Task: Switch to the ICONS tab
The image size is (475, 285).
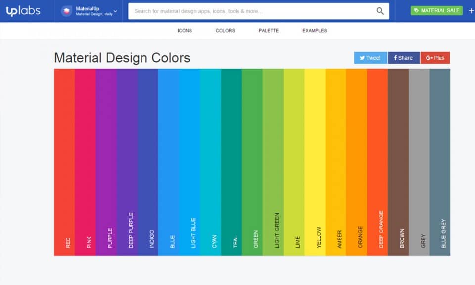Action: pos(184,30)
